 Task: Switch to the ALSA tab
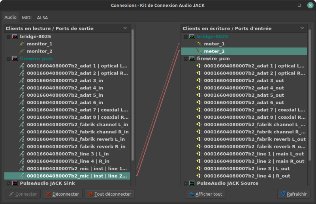pyautogui.click(x=42, y=18)
